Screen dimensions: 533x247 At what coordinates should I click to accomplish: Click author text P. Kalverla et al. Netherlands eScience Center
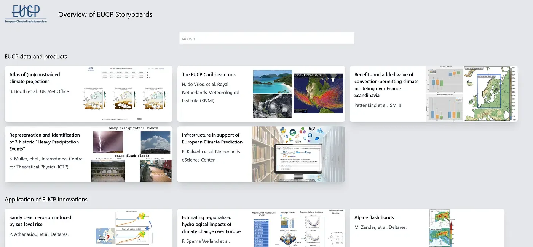[x=211, y=156]
